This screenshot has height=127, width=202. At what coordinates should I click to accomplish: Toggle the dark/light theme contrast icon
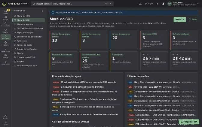tap(163, 4)
